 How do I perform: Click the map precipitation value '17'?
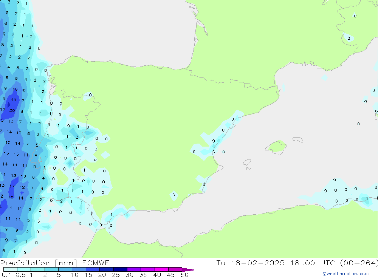pyautogui.click(x=12, y=186)
